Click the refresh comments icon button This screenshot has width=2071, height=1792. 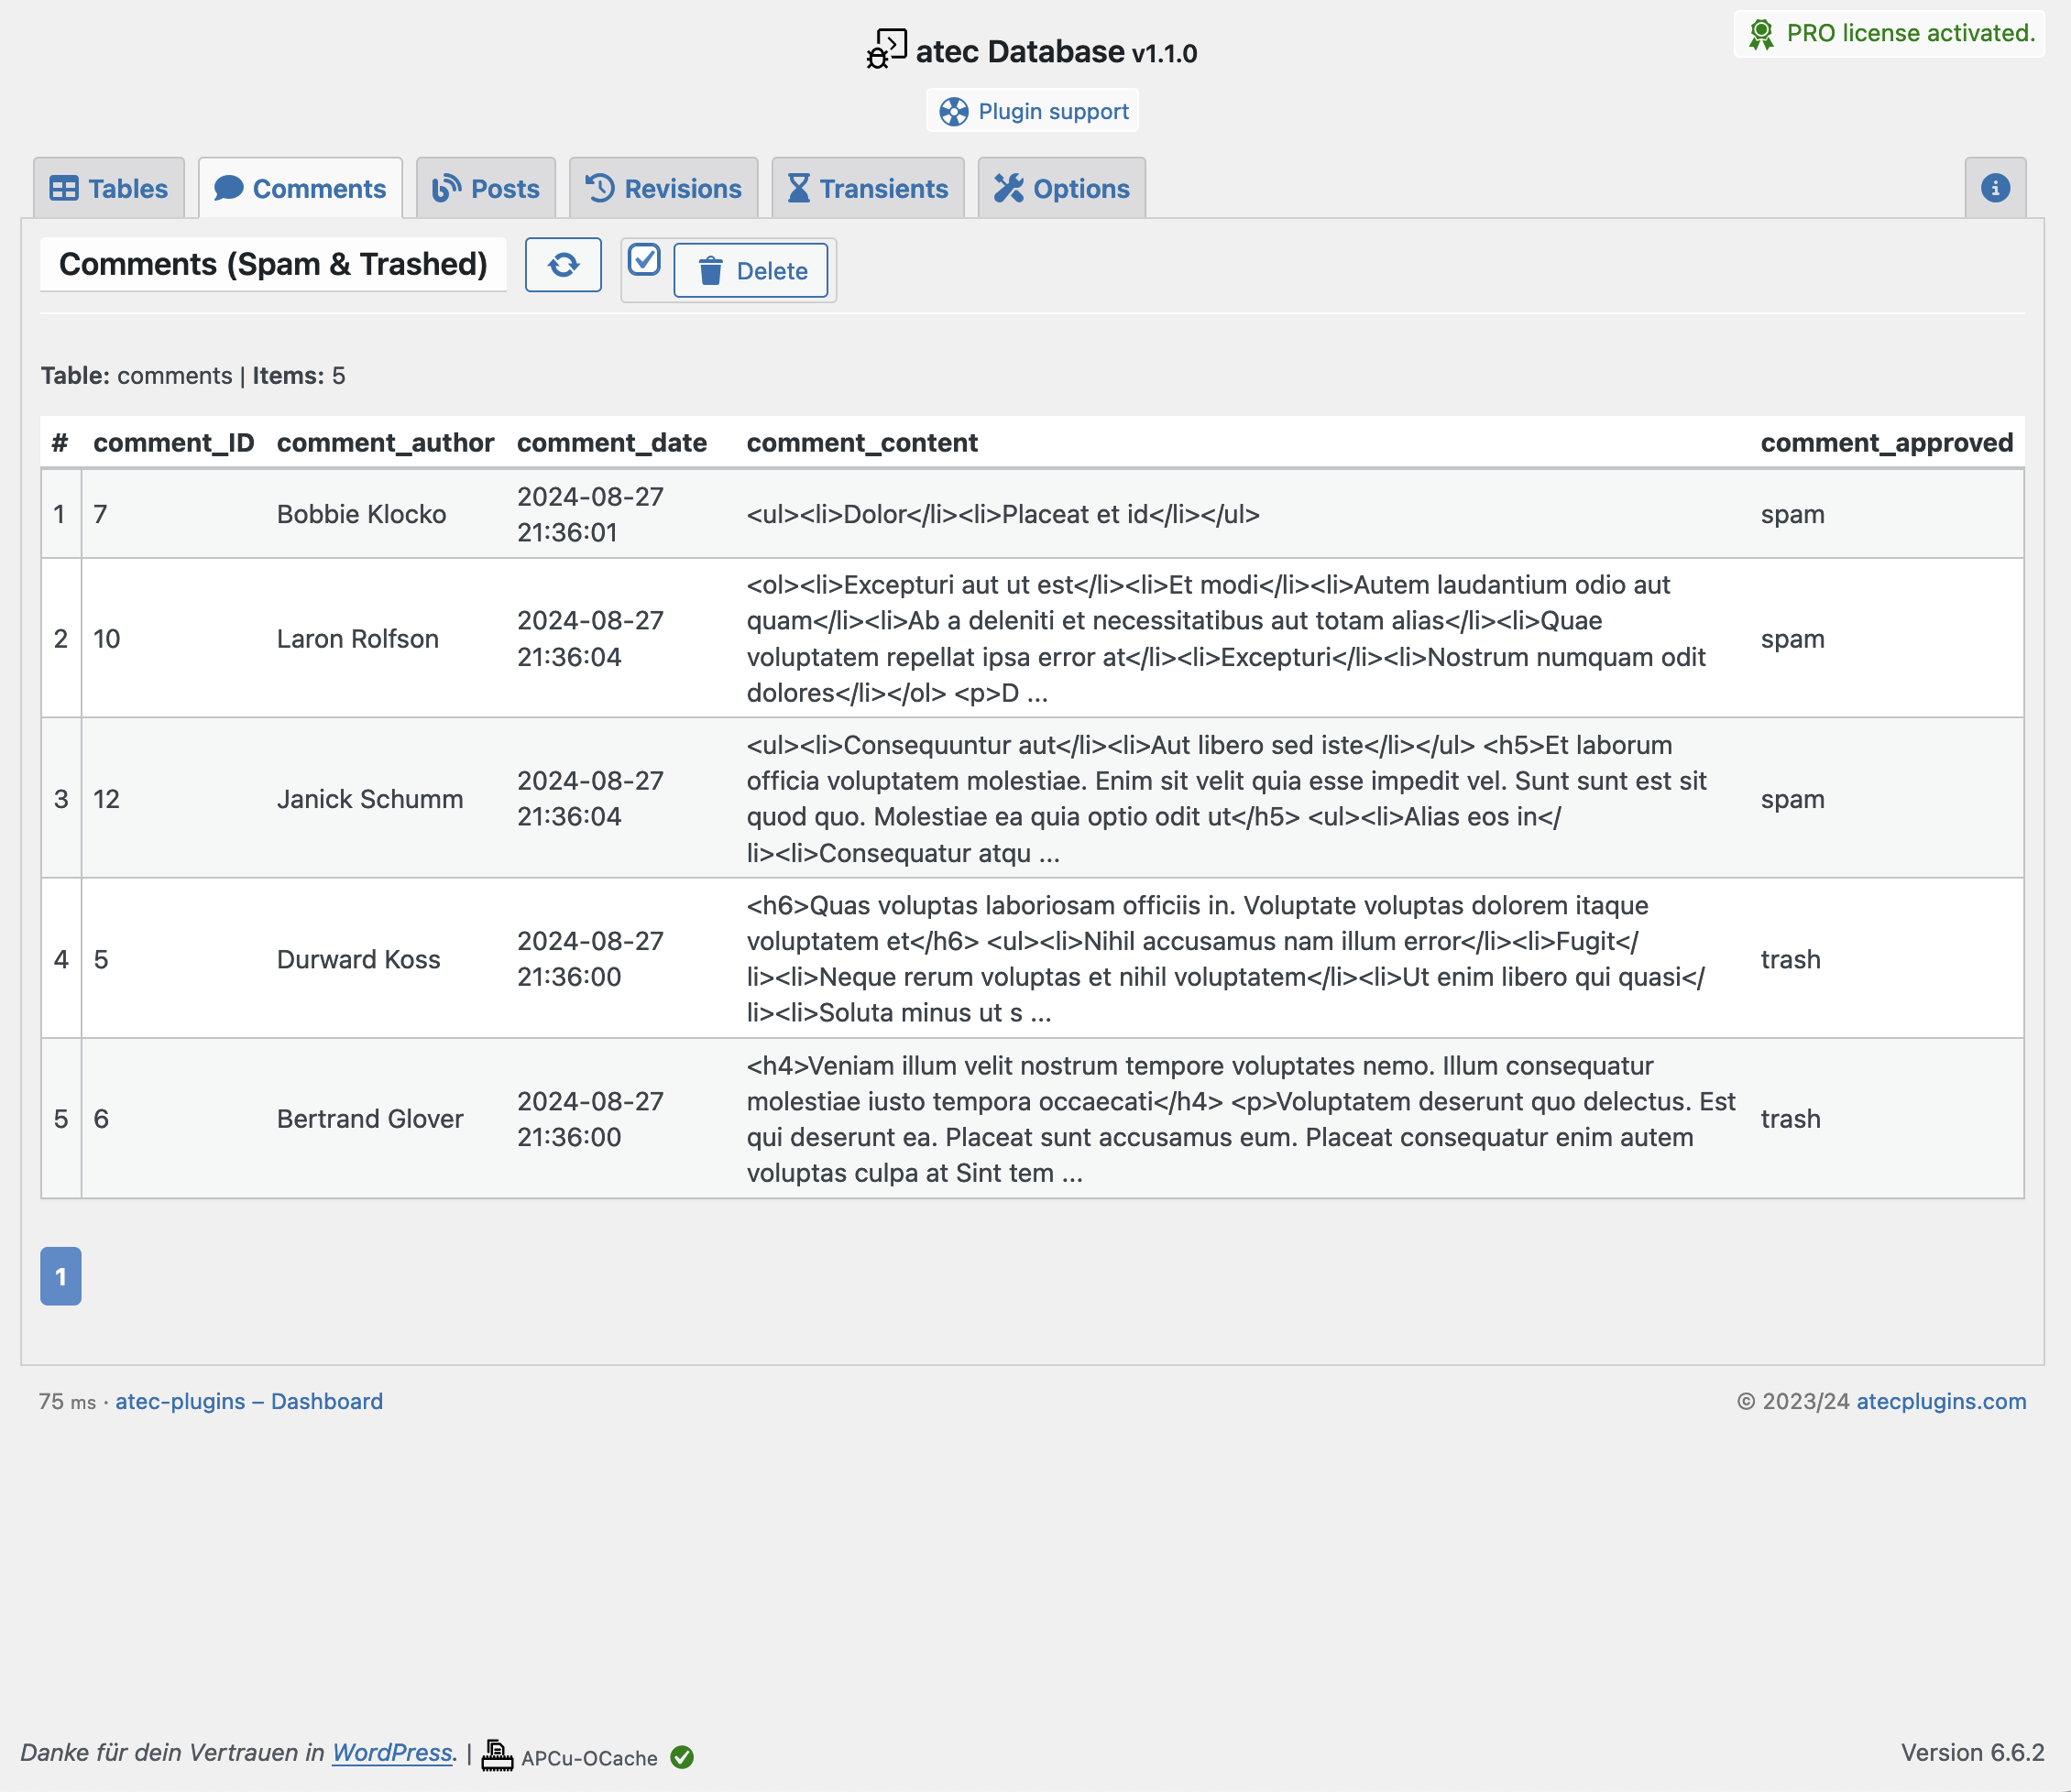[x=563, y=265]
